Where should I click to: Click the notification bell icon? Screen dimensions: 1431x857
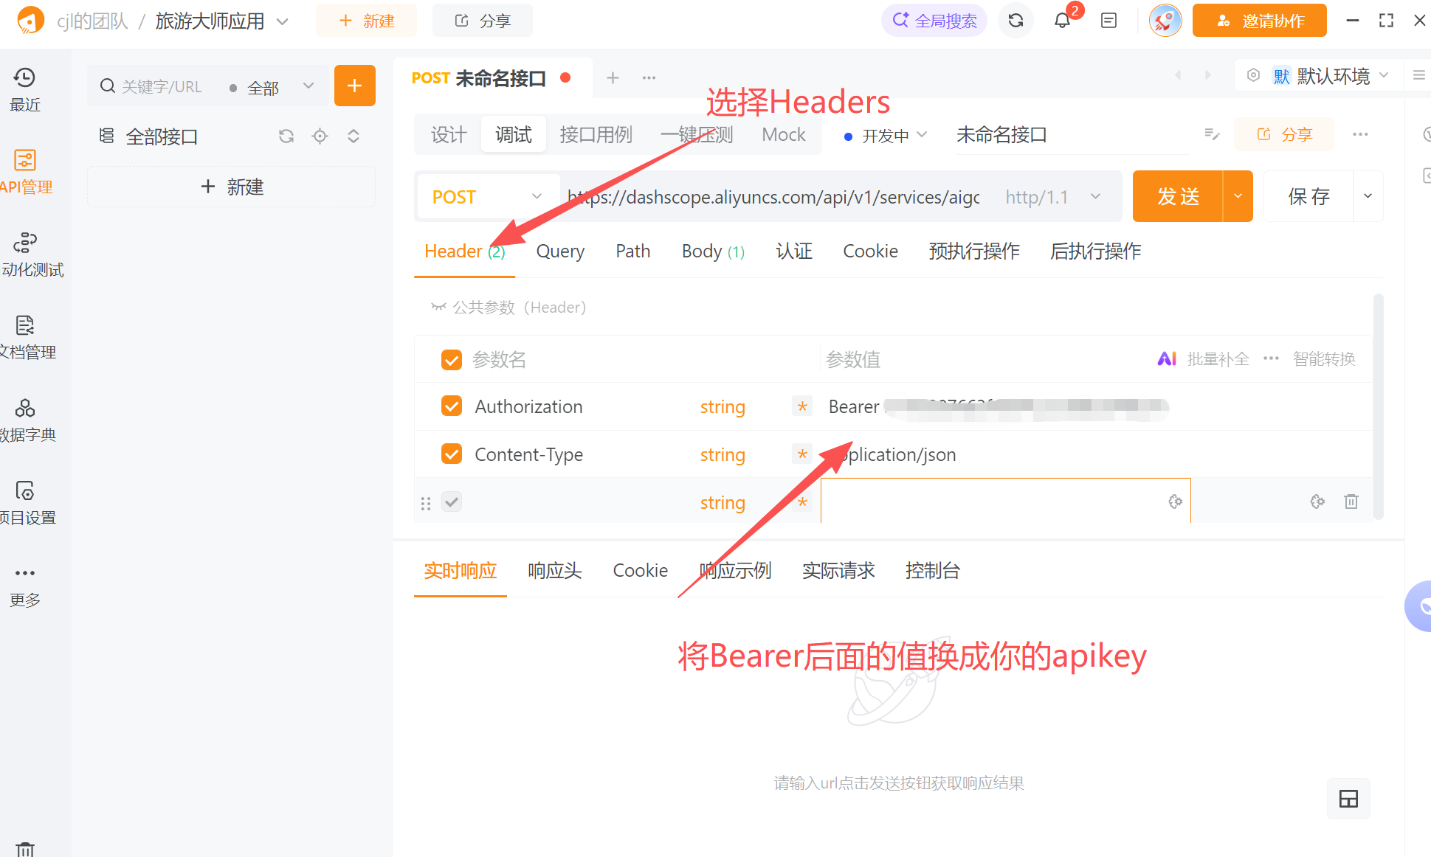[x=1062, y=21]
